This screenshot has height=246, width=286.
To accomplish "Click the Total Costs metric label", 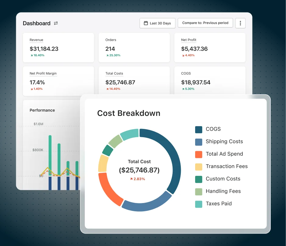I will point(114,73).
